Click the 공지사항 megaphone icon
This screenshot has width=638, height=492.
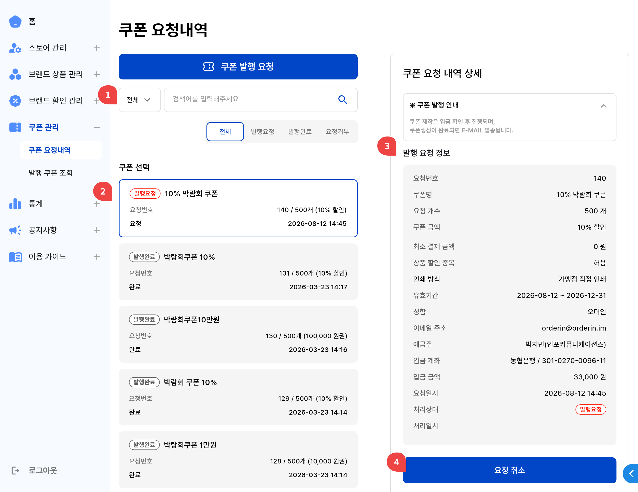coord(15,230)
